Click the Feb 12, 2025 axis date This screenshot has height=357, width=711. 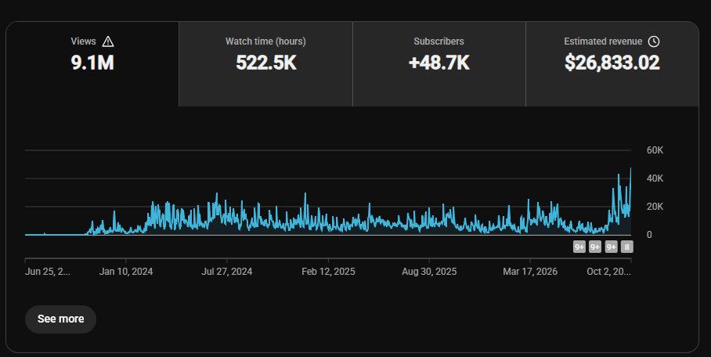(328, 271)
